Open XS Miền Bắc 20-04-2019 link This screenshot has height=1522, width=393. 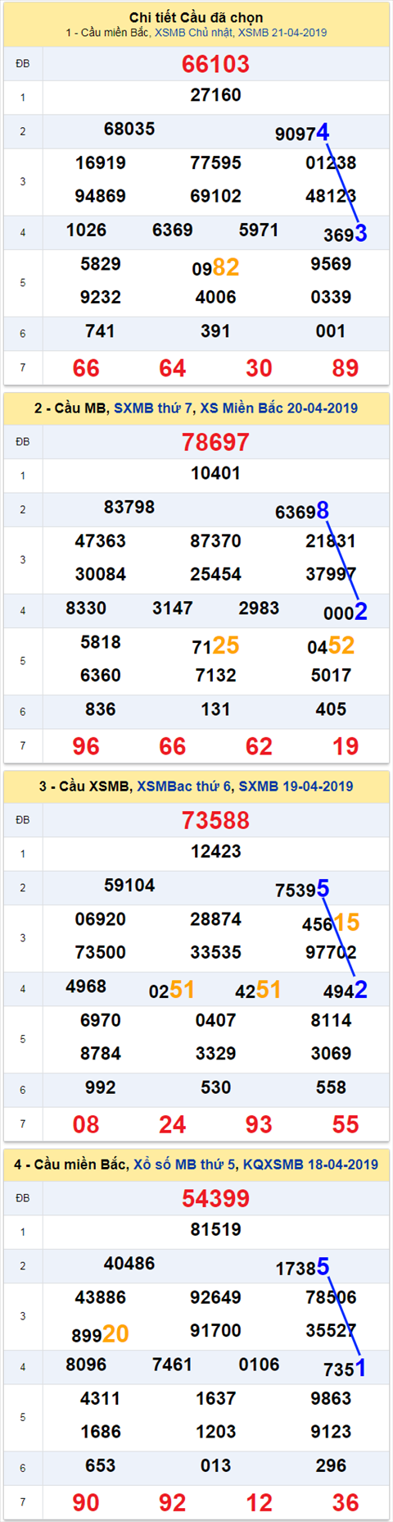[x=279, y=408]
